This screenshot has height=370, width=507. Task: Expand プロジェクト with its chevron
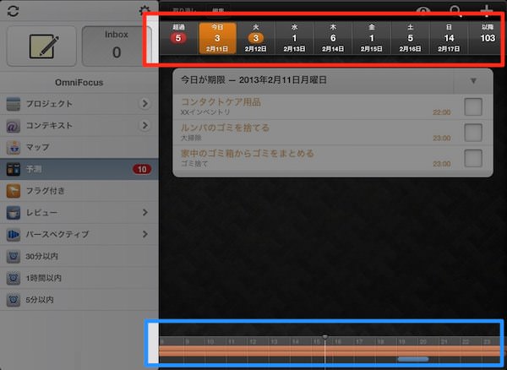pyautogui.click(x=144, y=103)
